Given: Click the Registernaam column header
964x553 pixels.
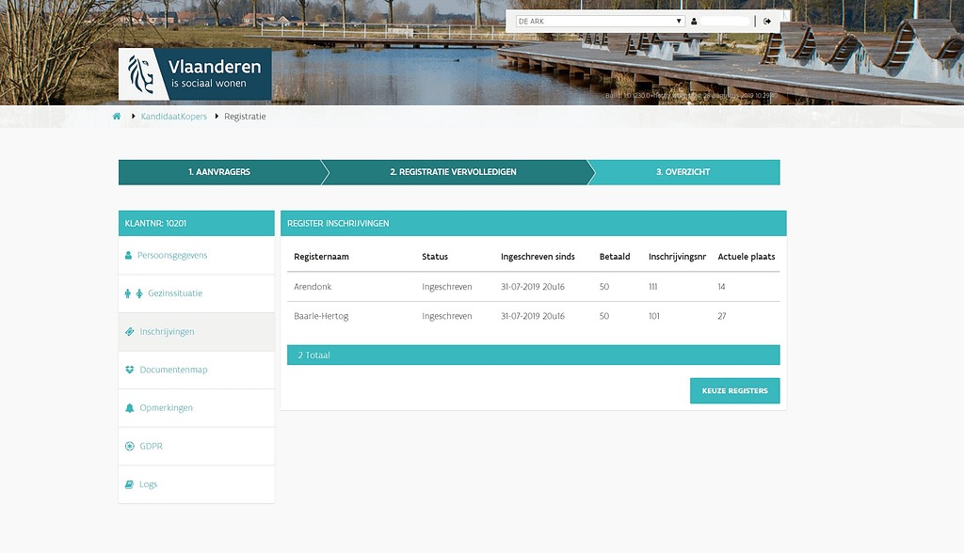Looking at the screenshot, I should (322, 257).
